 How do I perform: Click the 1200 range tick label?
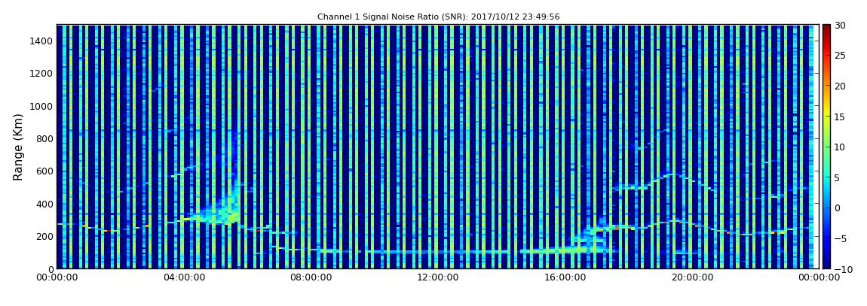pos(42,74)
